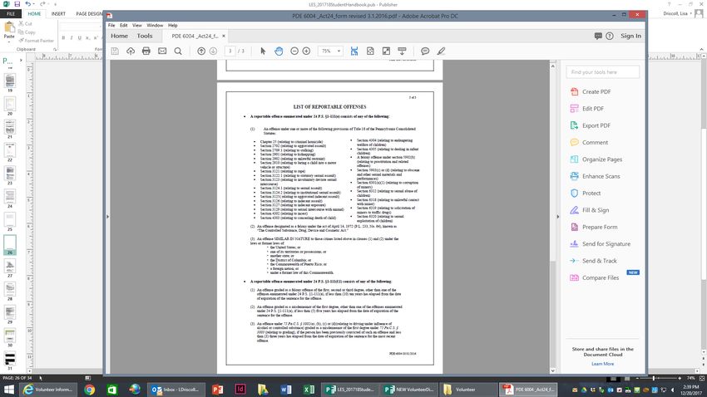The width and height of the screenshot is (707, 397).
Task: Select Publisher page 28 thumbnail
Action: (x=9, y=288)
